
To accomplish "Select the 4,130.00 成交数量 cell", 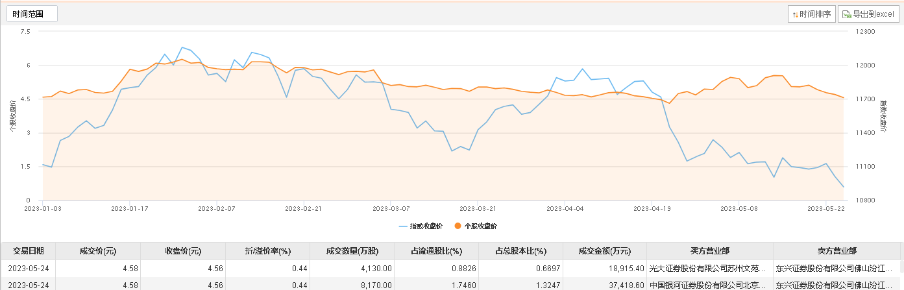I will click(352, 268).
